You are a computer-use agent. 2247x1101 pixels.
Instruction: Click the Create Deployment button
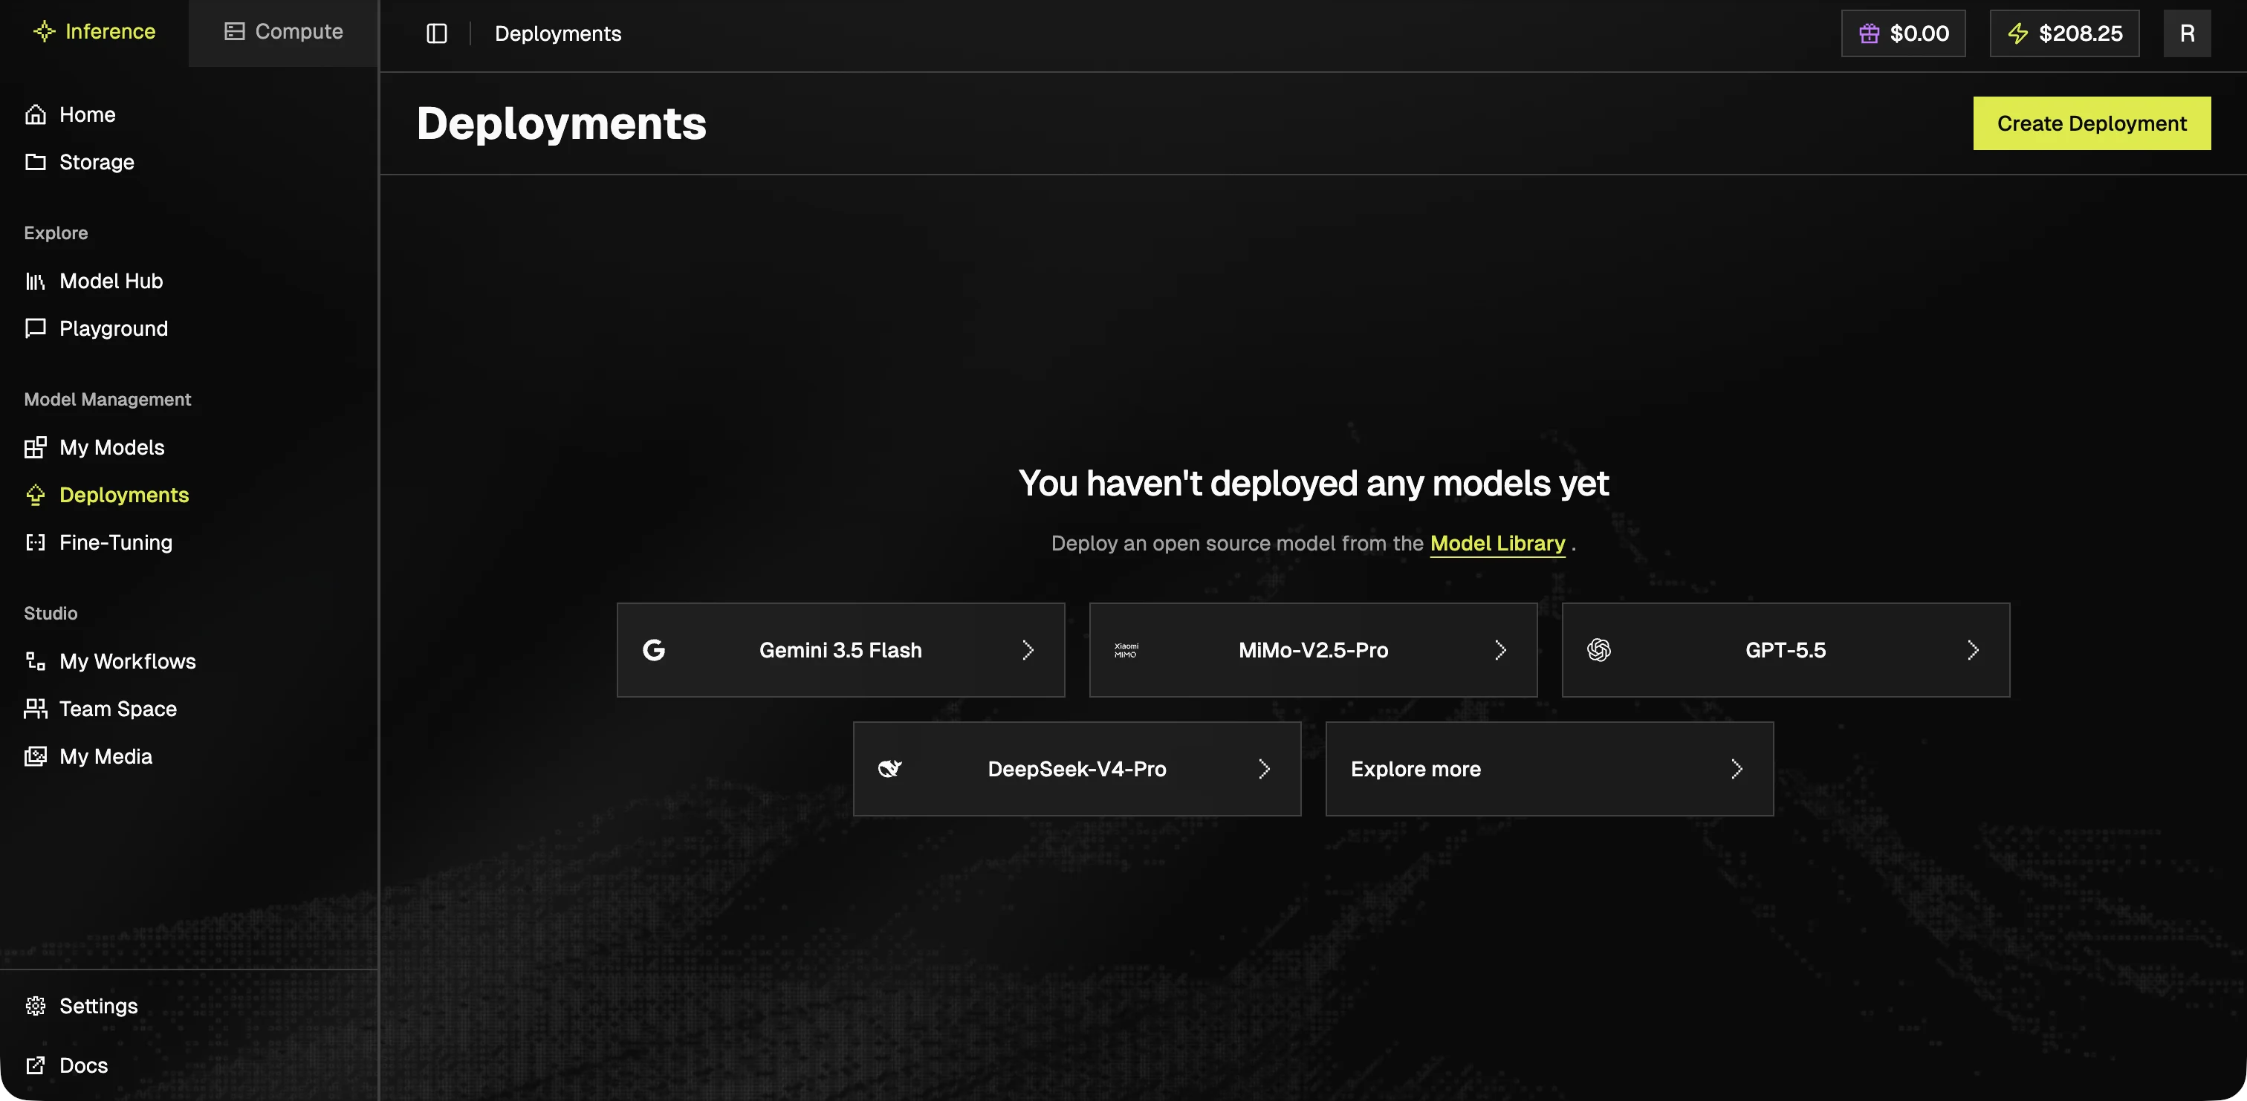click(2092, 123)
